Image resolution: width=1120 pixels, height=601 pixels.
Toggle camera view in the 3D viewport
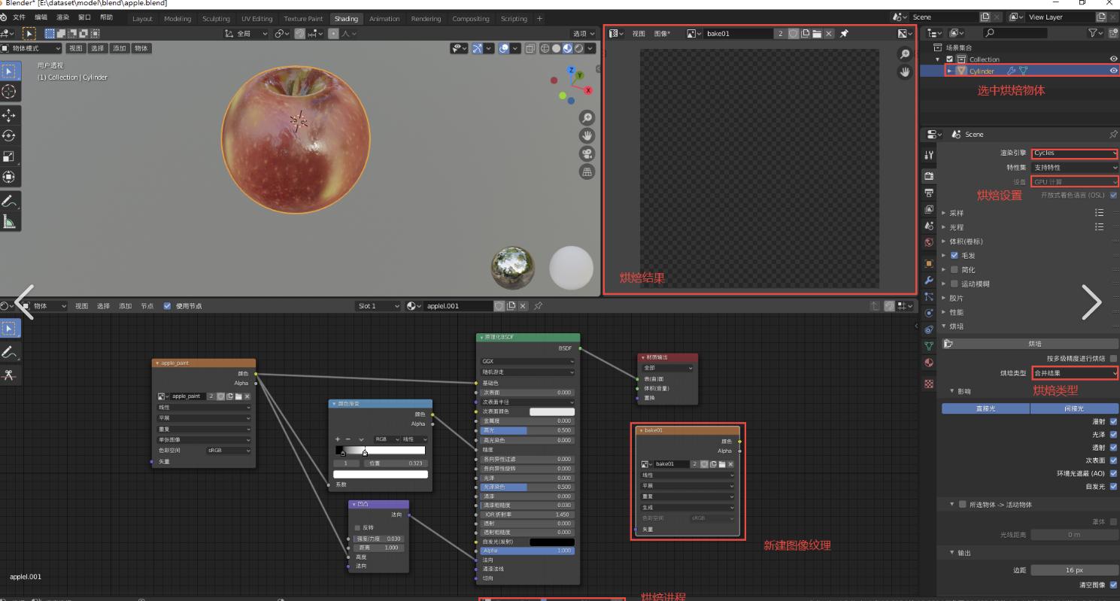pos(587,153)
